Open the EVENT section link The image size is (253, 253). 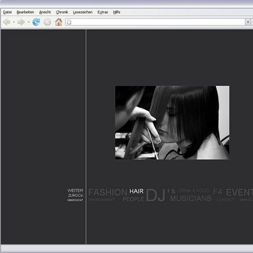[239, 192]
